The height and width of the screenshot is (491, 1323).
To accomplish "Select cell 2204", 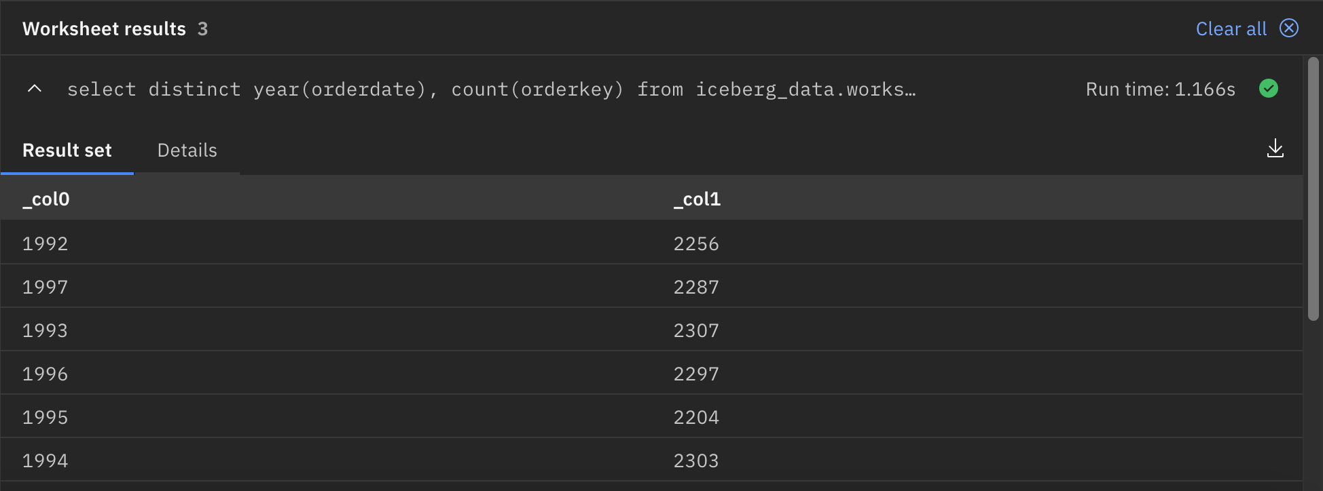I will click(x=696, y=417).
